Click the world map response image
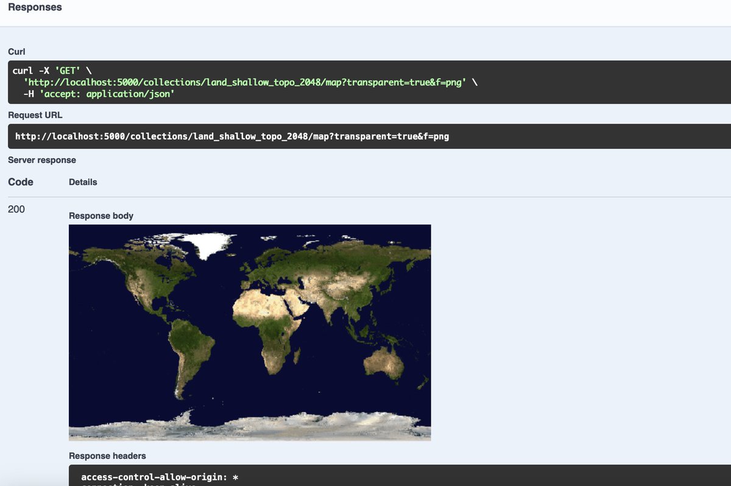731x486 pixels. 250,332
